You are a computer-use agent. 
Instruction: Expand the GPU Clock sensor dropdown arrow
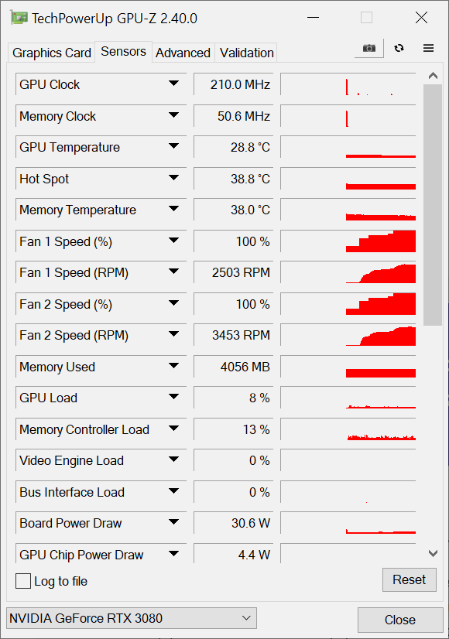point(173,84)
